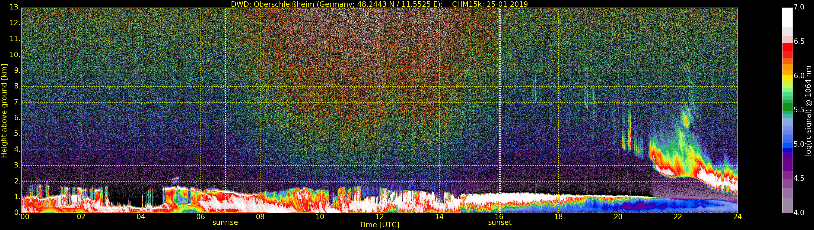Click the "Time [UTC]" axis label
814x230 pixels.
point(379,225)
